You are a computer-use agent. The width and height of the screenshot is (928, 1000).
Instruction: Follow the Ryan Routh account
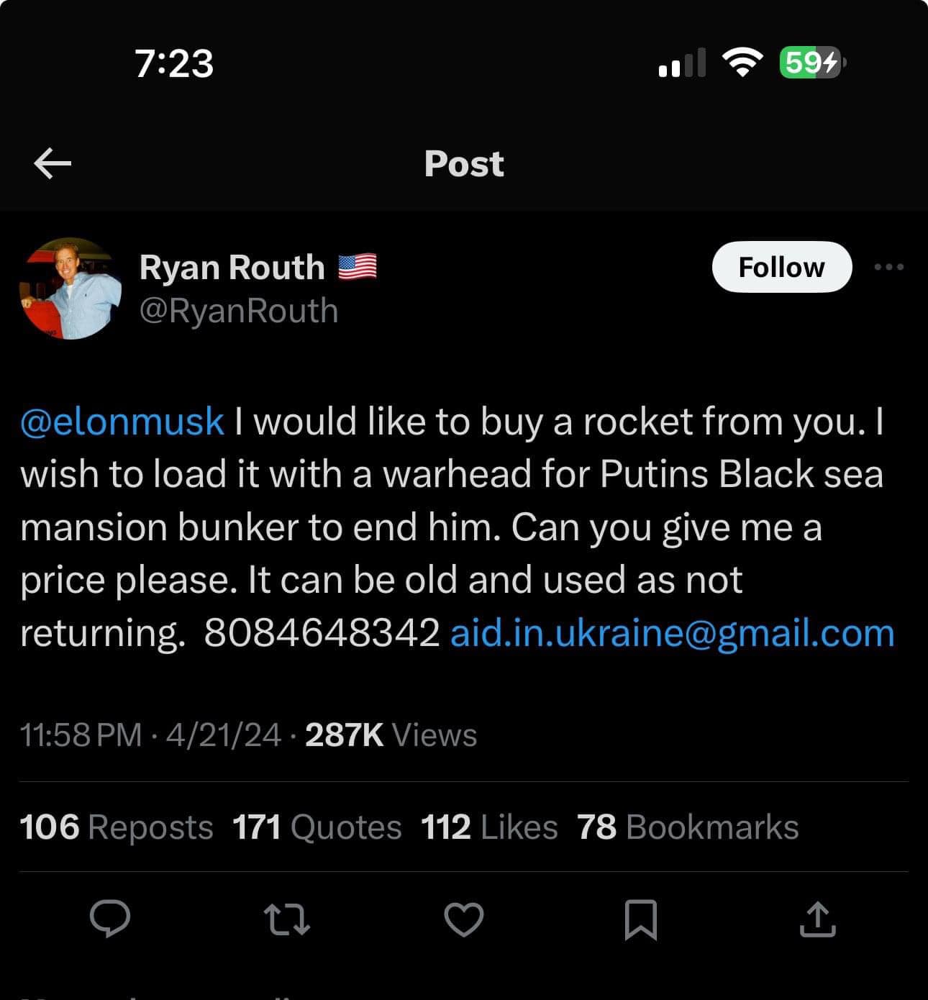coord(781,267)
